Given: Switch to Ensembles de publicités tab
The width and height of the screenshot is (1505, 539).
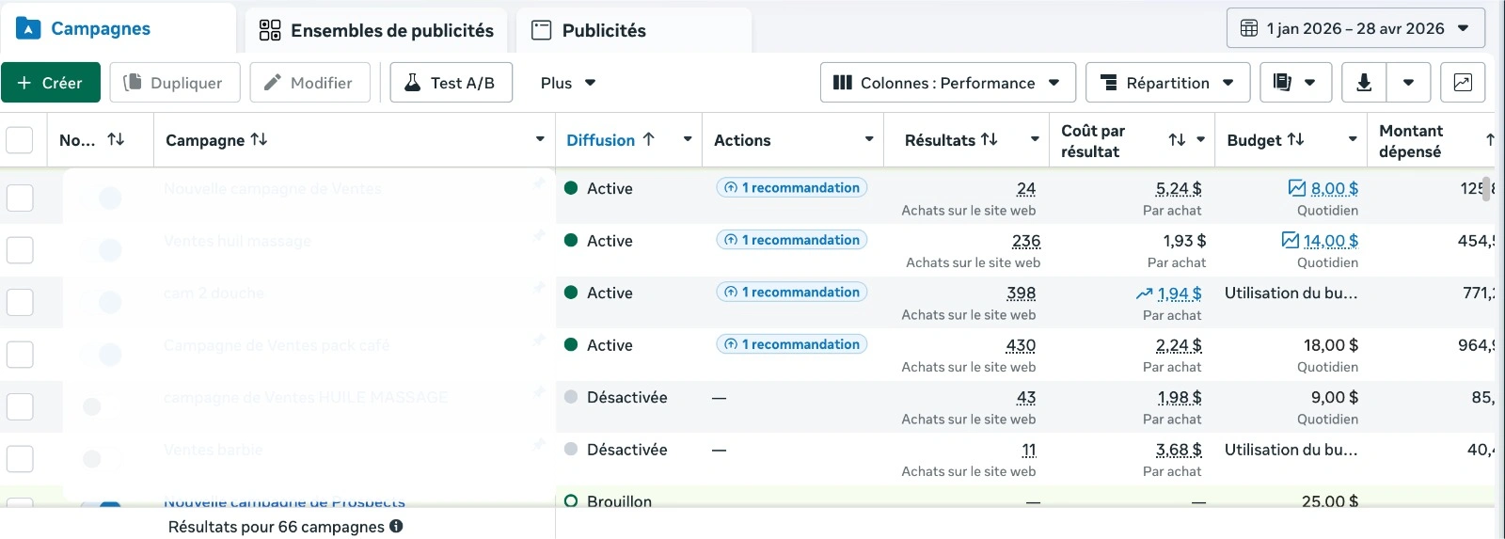Looking at the screenshot, I should pyautogui.click(x=376, y=30).
